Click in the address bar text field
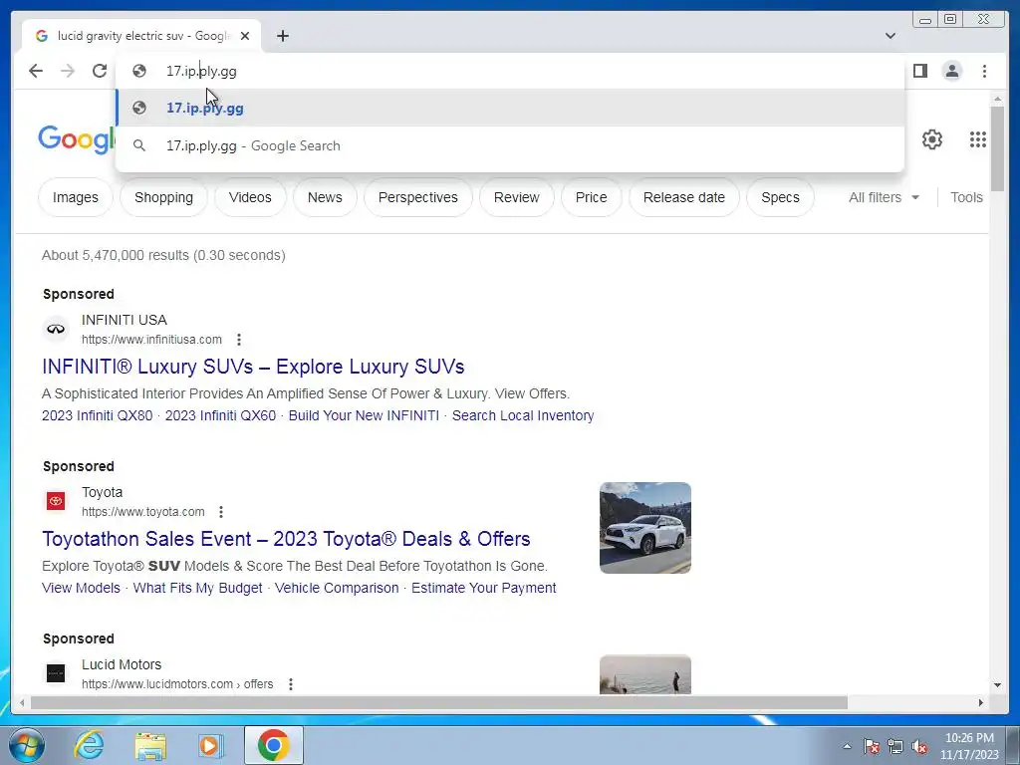Viewport: 1020px width, 765px height. pyautogui.click(x=510, y=71)
